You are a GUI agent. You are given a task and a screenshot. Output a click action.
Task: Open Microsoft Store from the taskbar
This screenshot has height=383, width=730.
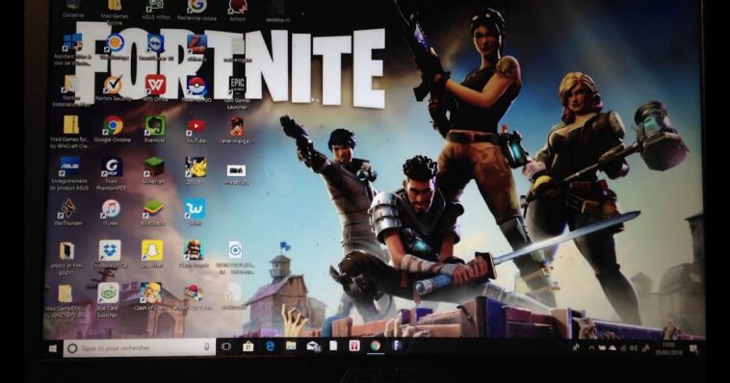[248, 346]
